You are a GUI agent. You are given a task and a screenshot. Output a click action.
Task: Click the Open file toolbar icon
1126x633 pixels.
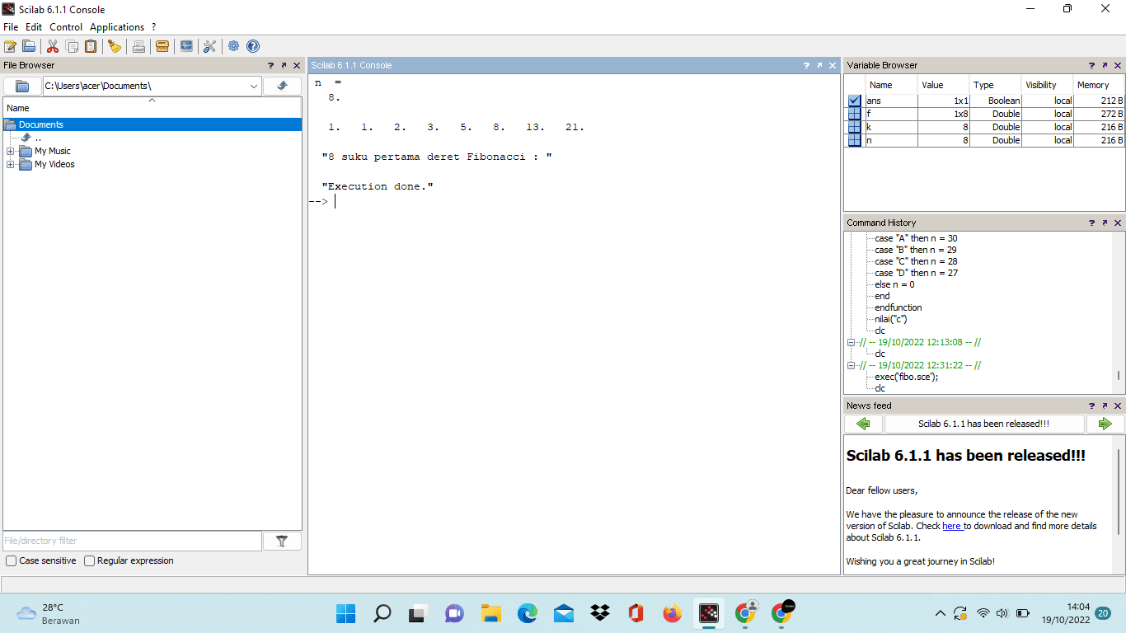29,46
